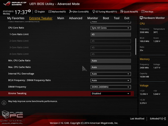Image resolution: width=168 pixels, height=126 pixels.
Task: Expand Internal PLL Overvoltage dropdown
Action: click(111, 74)
